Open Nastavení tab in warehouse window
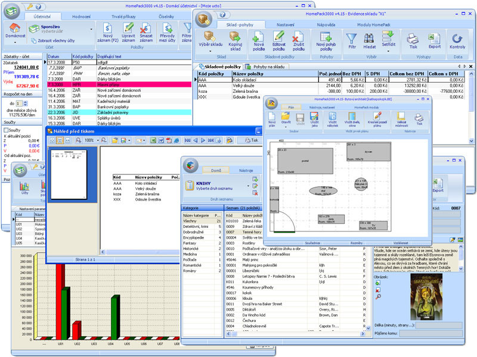 click(x=286, y=24)
